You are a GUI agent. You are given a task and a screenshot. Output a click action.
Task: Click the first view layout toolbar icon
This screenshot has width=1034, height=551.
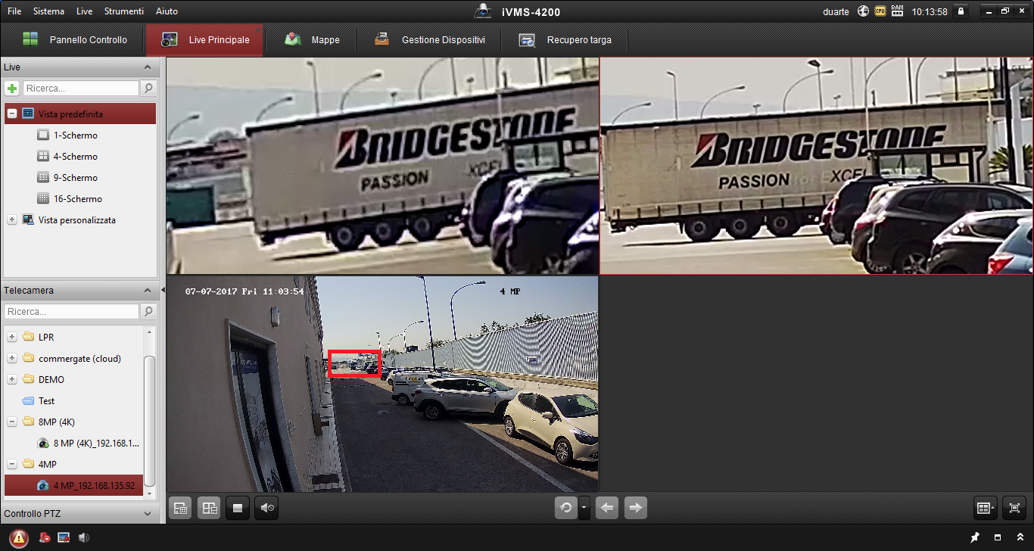180,508
